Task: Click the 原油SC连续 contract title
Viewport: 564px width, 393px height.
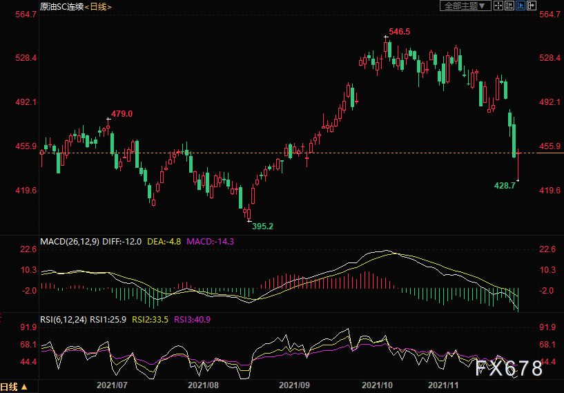Action: tap(61, 7)
